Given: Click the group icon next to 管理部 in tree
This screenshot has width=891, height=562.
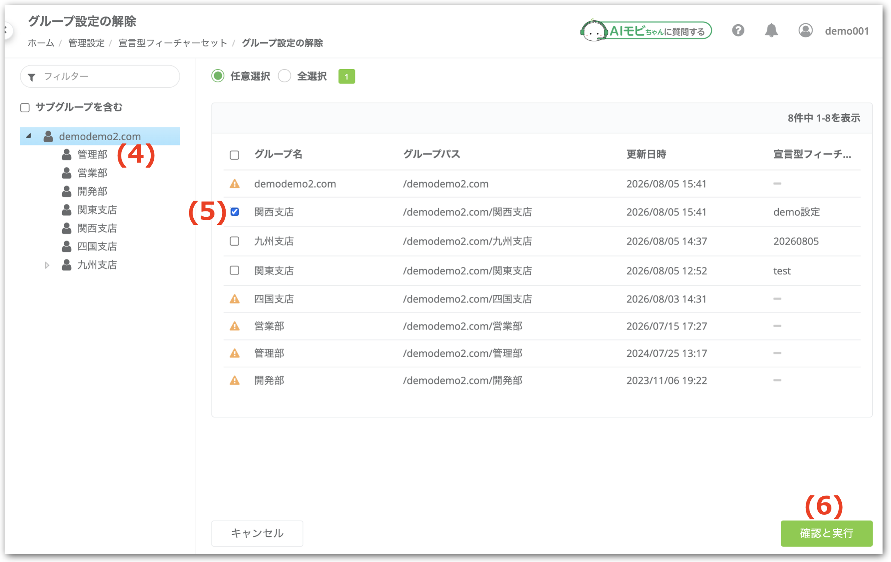Looking at the screenshot, I should coord(66,155).
